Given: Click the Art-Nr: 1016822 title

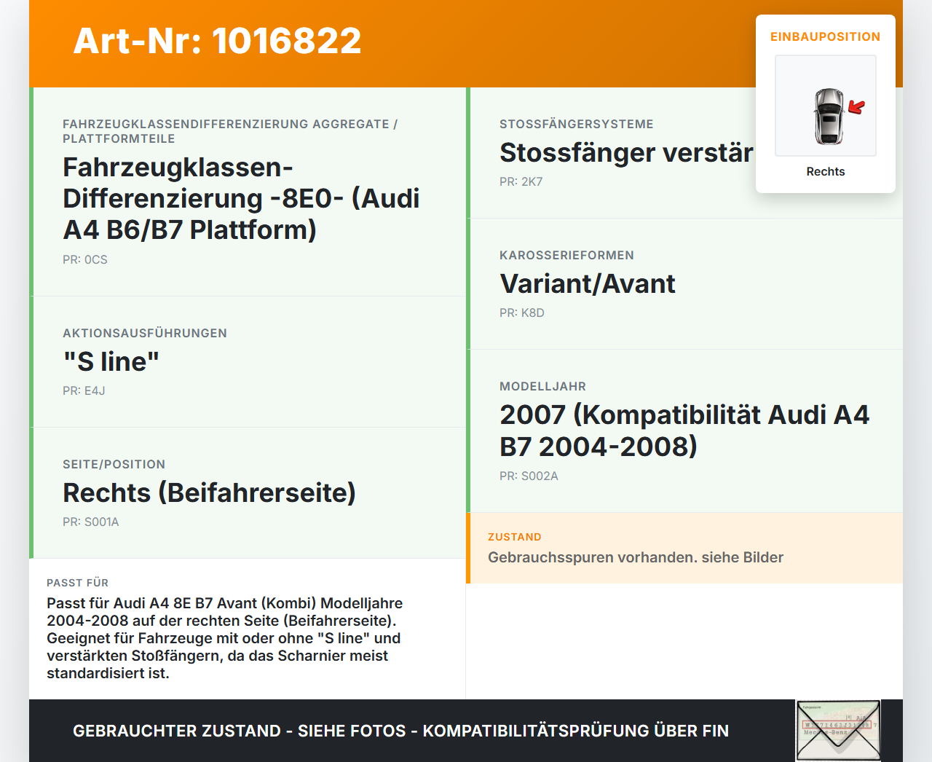Looking at the screenshot, I should (x=217, y=42).
